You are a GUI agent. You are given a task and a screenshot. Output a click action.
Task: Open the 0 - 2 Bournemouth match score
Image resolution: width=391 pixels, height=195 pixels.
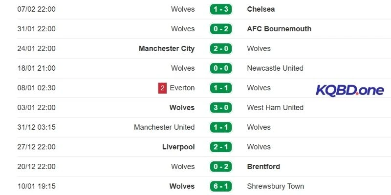click(221, 29)
